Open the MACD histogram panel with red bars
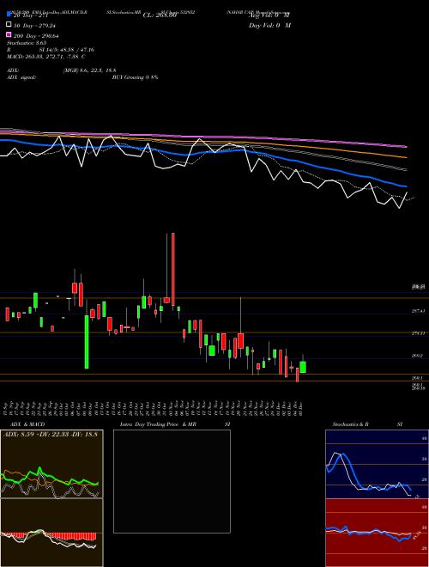Viewport: 429px width, 567px height. tap(51, 533)
